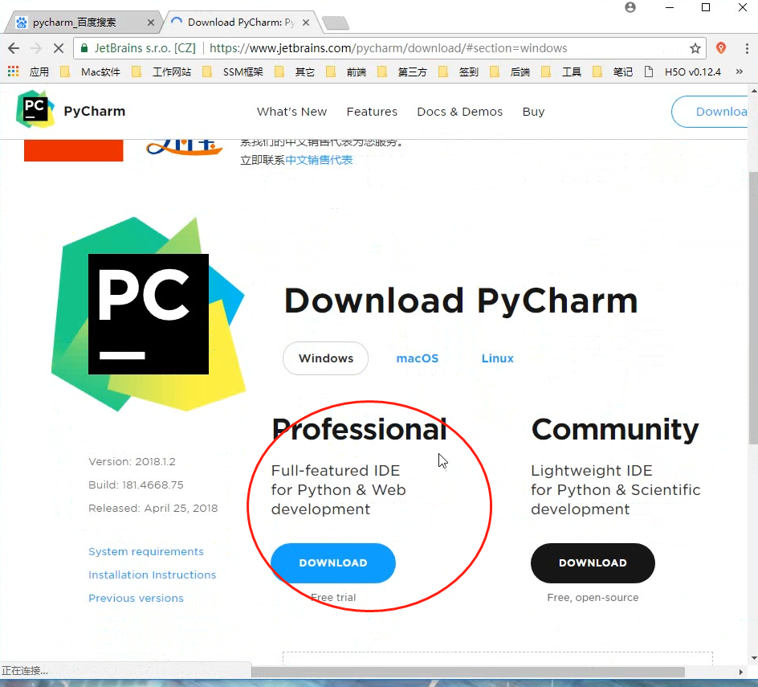Open the 其它 bookmark folder
Screen dimensions: 758x687
pyautogui.click(x=295, y=72)
